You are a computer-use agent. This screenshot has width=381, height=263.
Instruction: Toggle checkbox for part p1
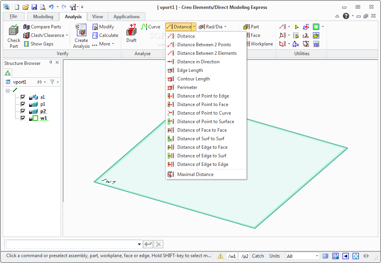point(23,104)
